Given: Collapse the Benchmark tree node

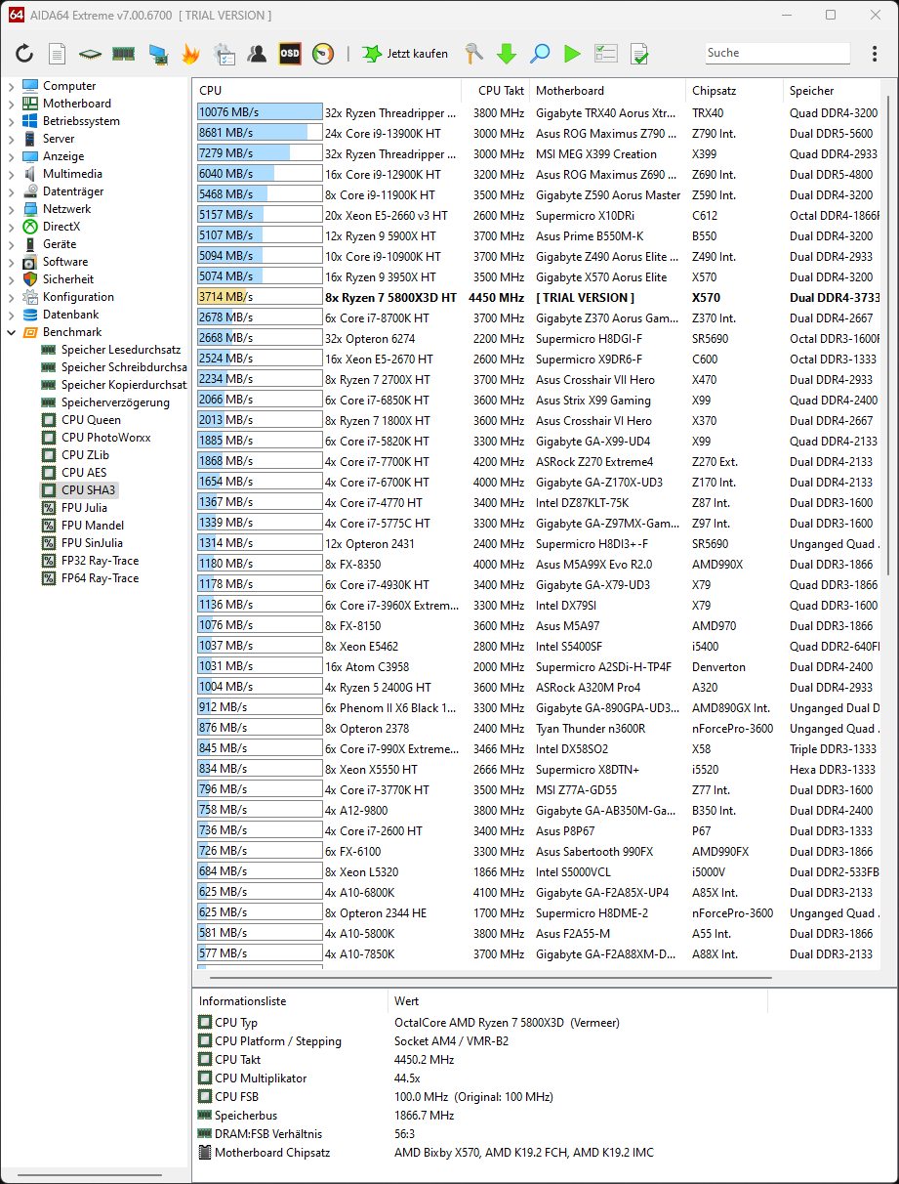Looking at the screenshot, I should (12, 332).
